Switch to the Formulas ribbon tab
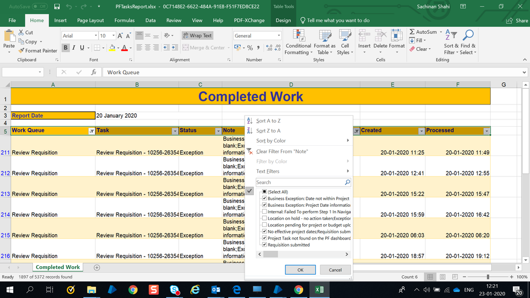530x298 pixels. [x=124, y=20]
